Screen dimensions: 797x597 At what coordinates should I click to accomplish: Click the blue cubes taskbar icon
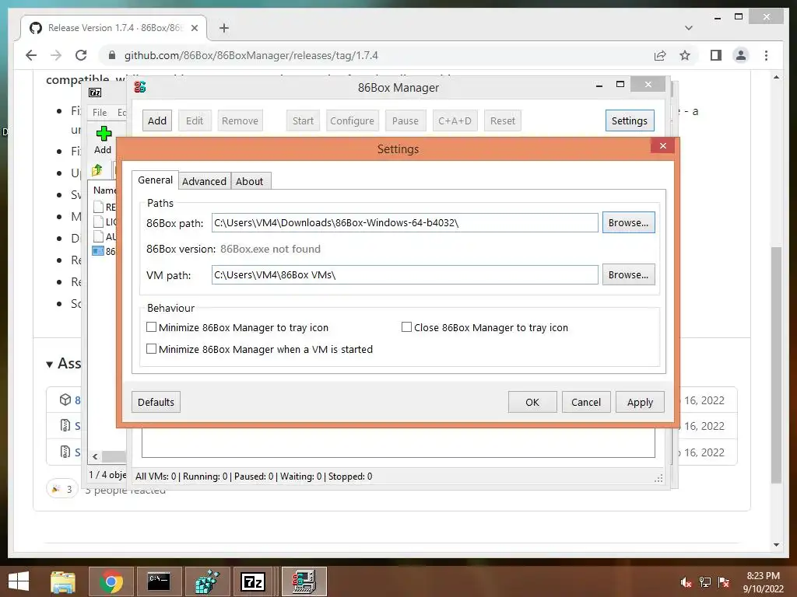(x=207, y=581)
